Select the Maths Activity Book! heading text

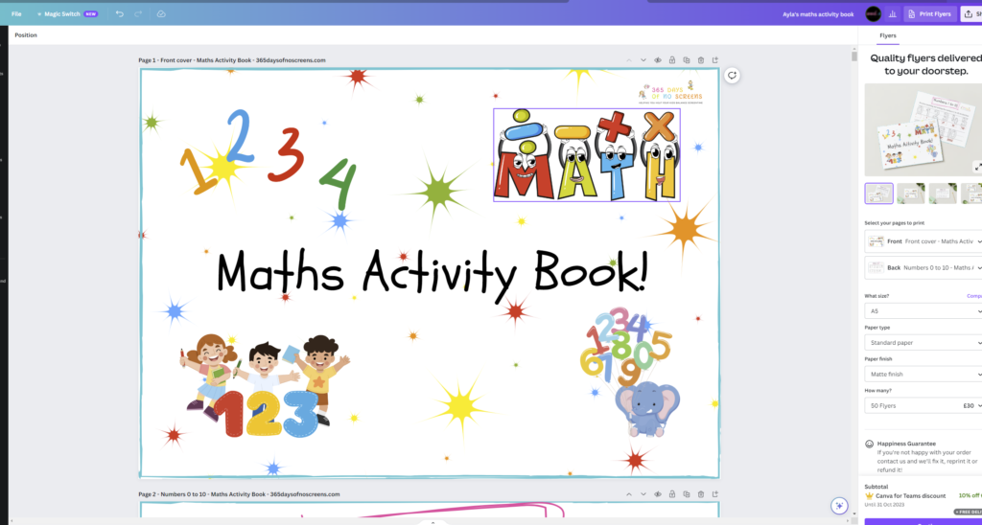[433, 273]
